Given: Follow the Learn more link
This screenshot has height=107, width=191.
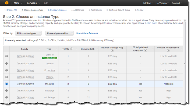Looking at the screenshot, I should (x=151, y=23).
